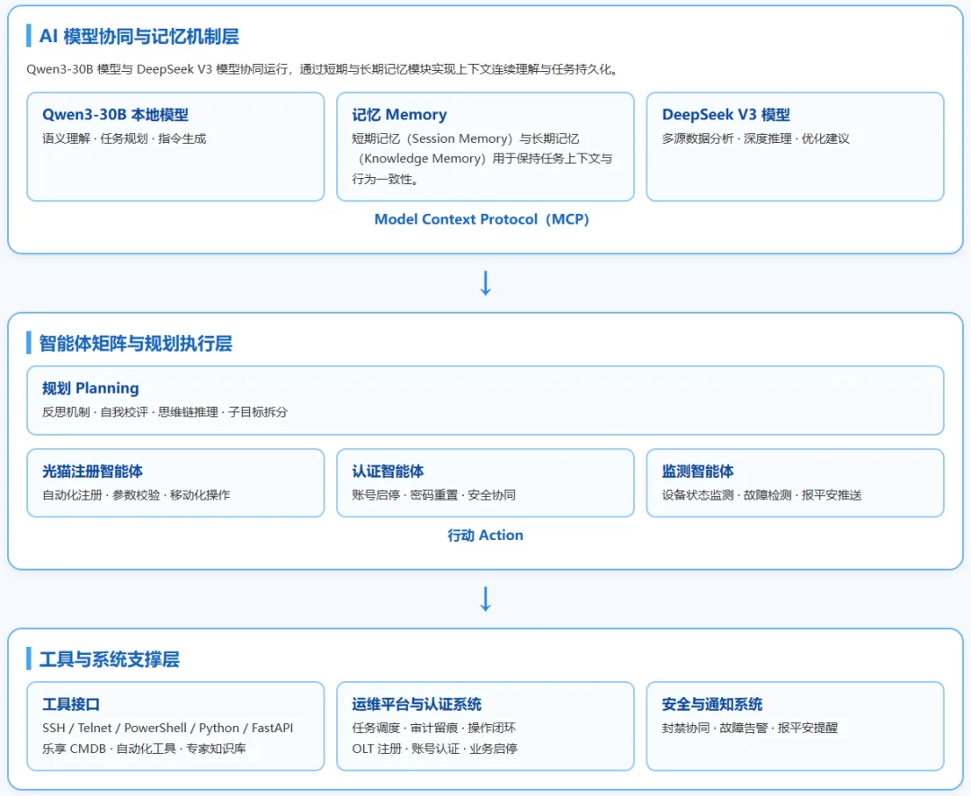
Task: Select the 工具与系统支撑层 heading
Action: (110, 659)
